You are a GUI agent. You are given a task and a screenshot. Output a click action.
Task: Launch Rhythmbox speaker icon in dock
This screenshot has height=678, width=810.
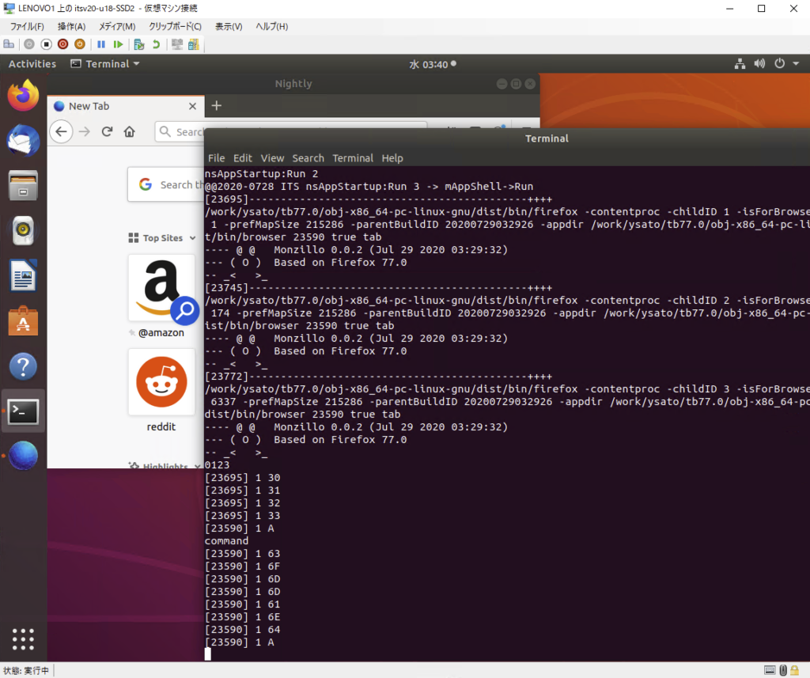click(x=23, y=231)
